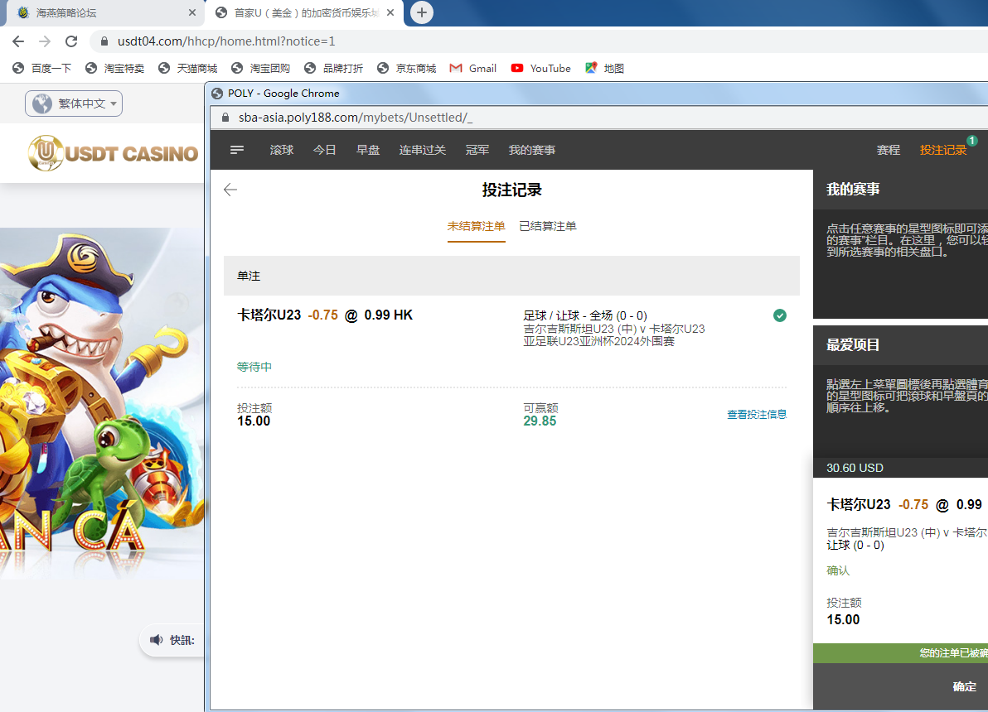988x712 pixels.
Task: Click the 我的赛事 panel heading
Action: [x=853, y=190]
